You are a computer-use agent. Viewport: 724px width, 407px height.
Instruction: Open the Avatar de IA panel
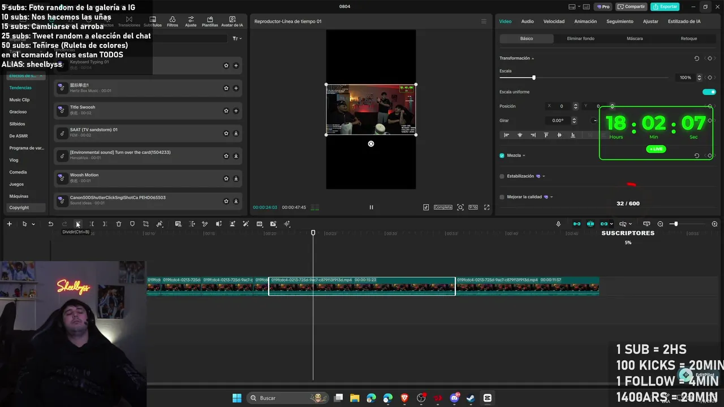click(232, 21)
